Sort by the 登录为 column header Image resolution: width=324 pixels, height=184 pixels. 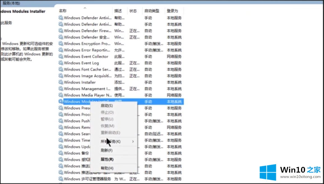[x=172, y=11]
